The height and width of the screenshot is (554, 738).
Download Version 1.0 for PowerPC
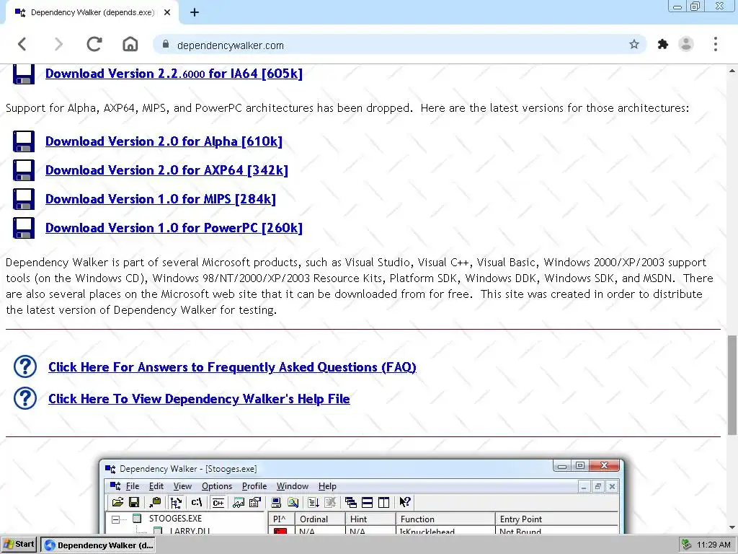point(174,228)
